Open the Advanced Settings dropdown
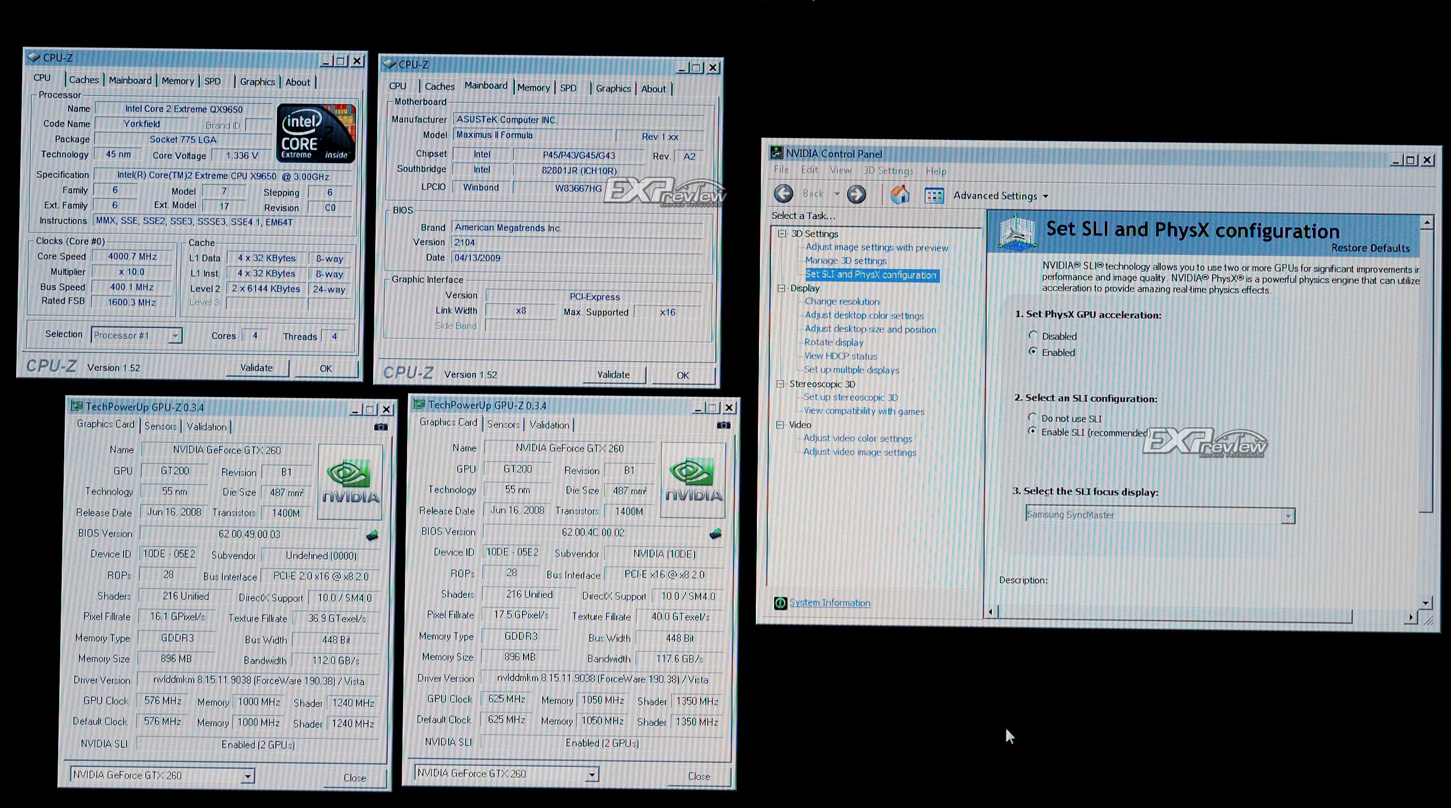The width and height of the screenshot is (1451, 808). (1000, 196)
